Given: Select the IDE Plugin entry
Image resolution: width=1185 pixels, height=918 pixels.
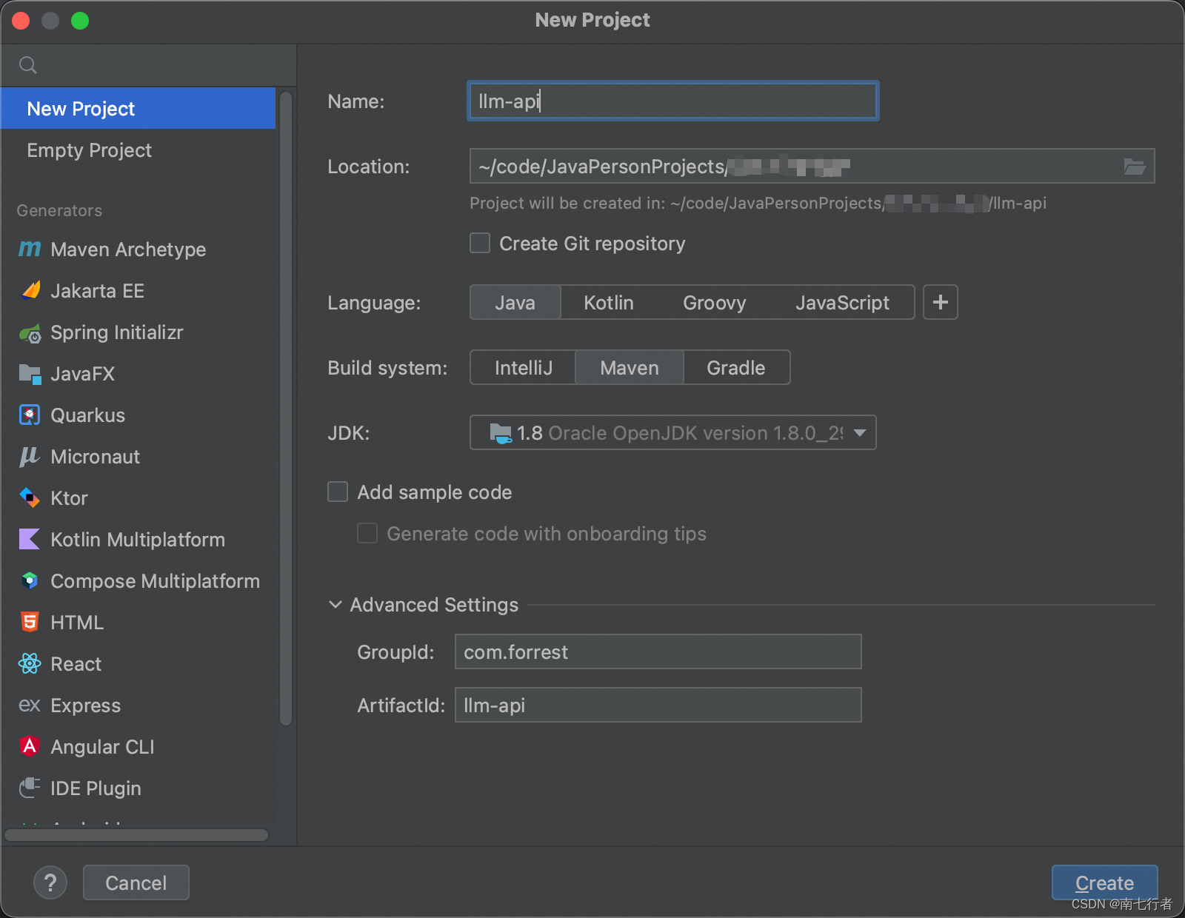Looking at the screenshot, I should coord(138,788).
